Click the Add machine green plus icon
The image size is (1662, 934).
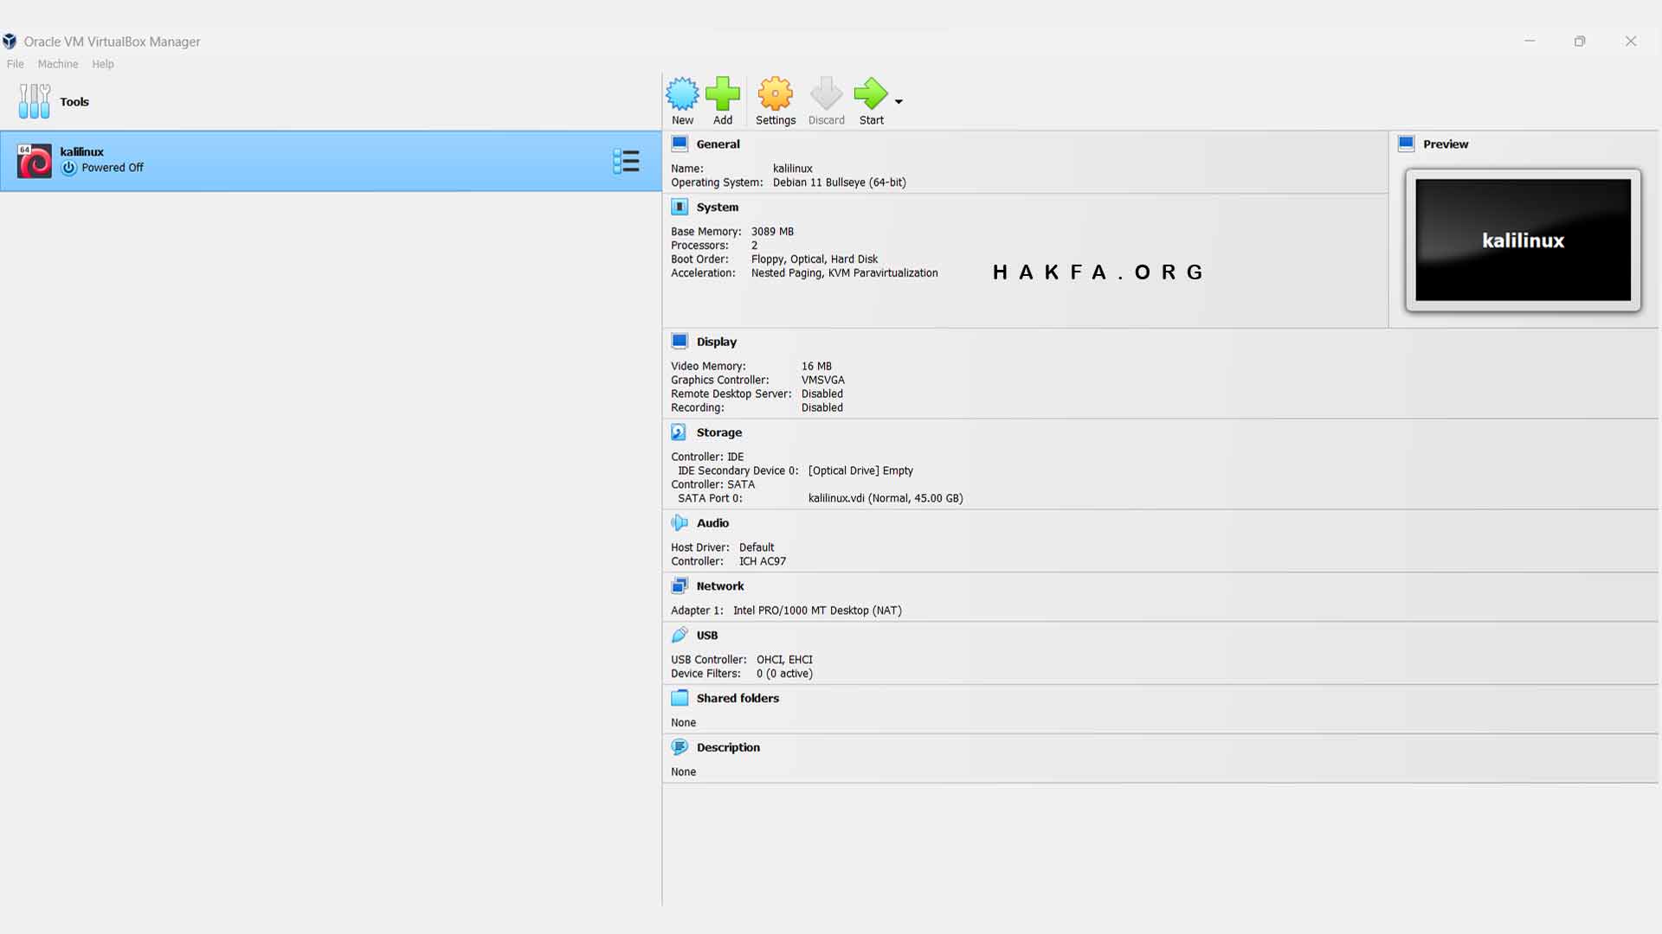pos(723,93)
